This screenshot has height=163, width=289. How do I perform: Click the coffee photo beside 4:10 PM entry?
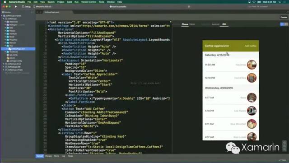pos(252,111)
